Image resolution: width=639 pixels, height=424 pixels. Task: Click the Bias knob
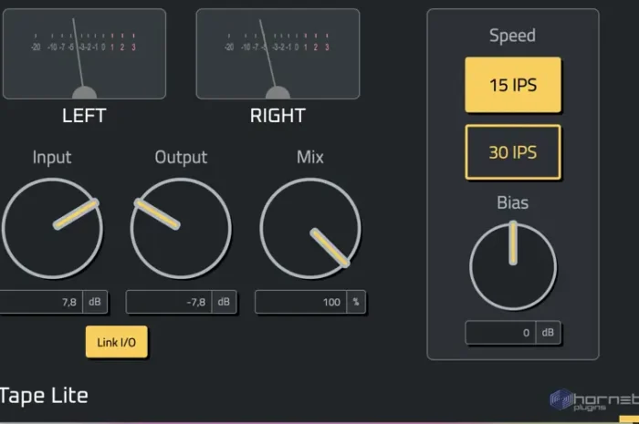[513, 266]
